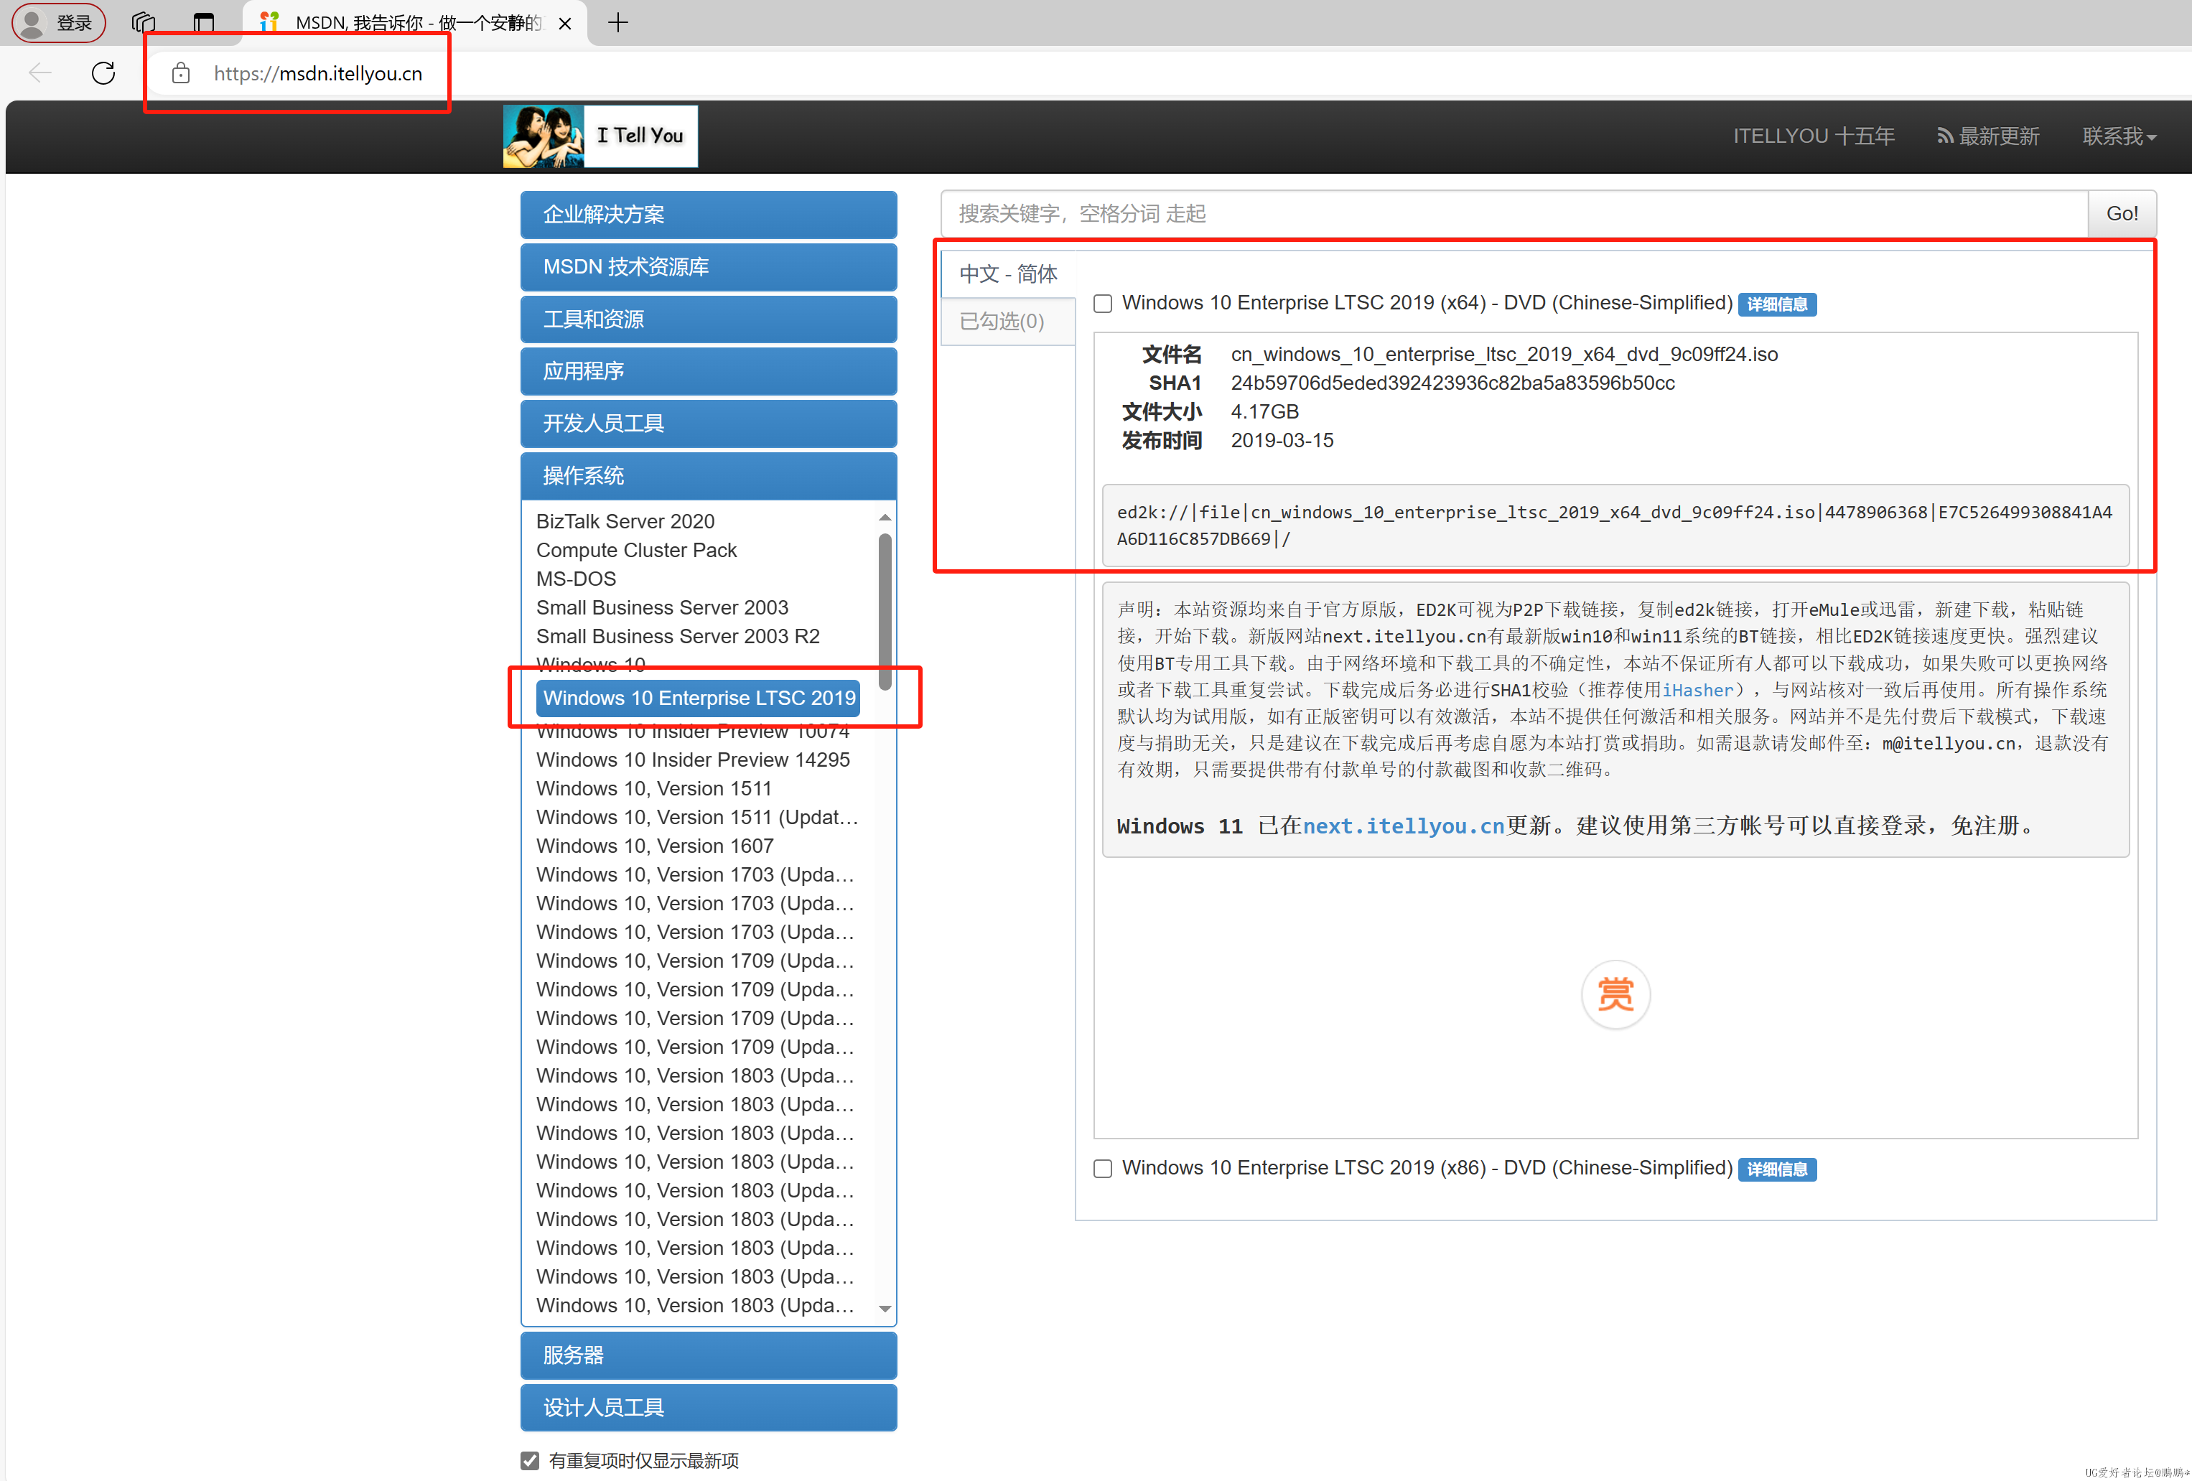Toggle 有重复项时仅显示最新项 checkbox
Viewport: 2192px width, 1481px height.
530,1460
